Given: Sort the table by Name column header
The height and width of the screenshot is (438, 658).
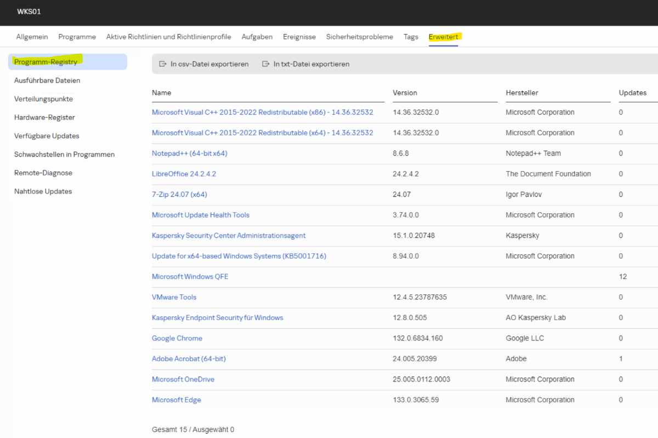Looking at the screenshot, I should click(162, 93).
